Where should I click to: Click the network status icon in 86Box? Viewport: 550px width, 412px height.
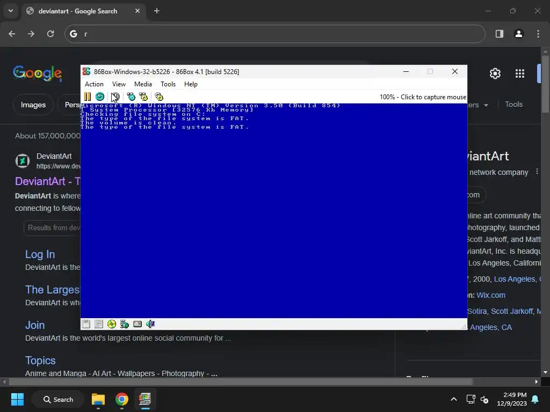125,324
